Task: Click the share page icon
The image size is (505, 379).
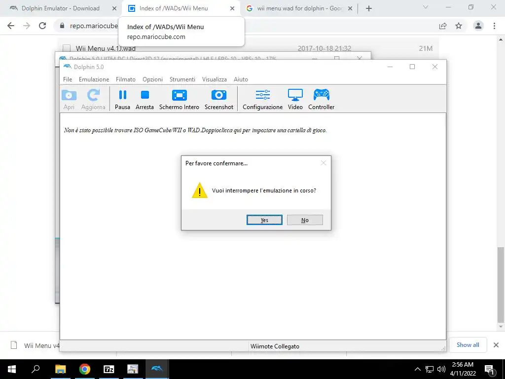Action: point(443,26)
